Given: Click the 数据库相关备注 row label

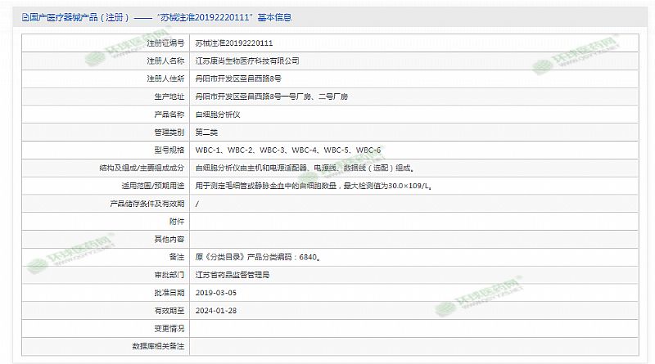Looking at the screenshot, I should [158, 347].
